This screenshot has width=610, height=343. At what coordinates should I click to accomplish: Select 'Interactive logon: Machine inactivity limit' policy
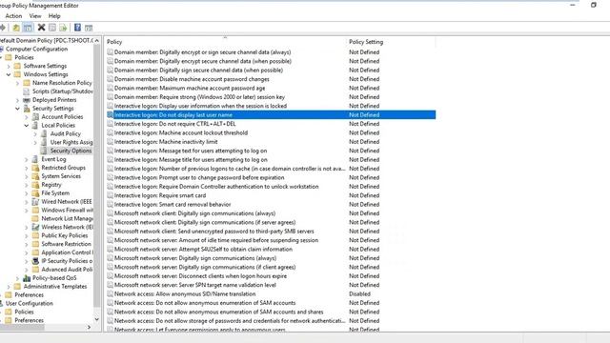coord(166,142)
